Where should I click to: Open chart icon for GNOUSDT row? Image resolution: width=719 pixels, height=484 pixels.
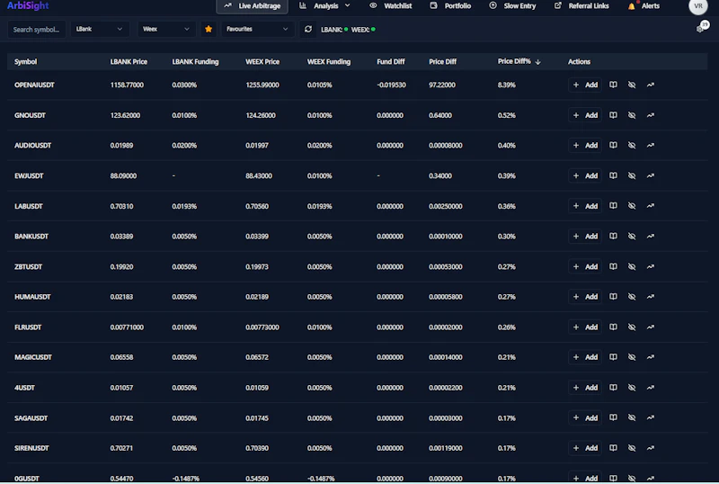651,115
